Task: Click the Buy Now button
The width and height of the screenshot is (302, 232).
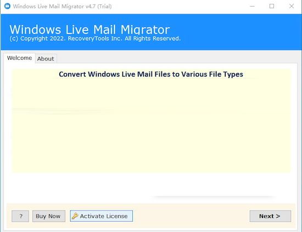Action: (49, 216)
